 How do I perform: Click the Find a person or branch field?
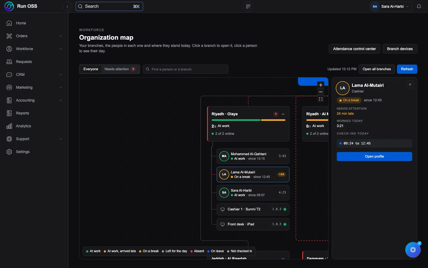(186, 69)
